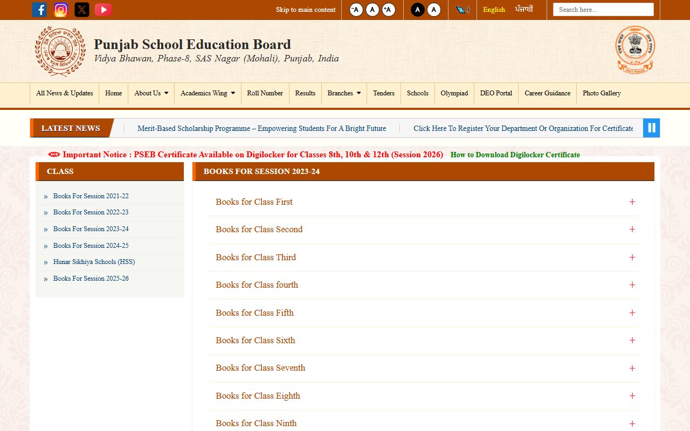Screen dimensions: 690x431
Task: Open Books For Session 2021-22 sidebar link
Action: [x=91, y=196]
